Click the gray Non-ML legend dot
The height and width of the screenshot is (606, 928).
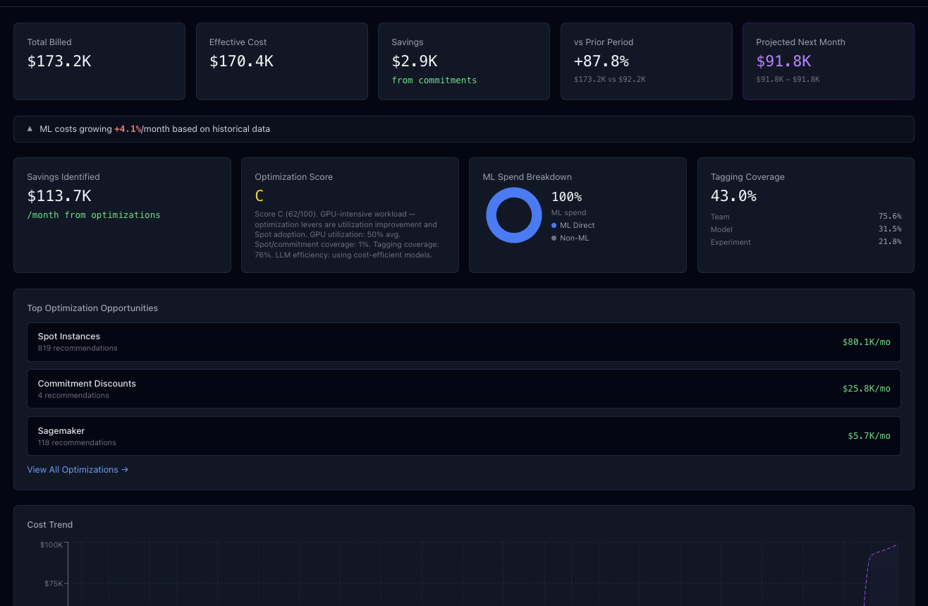click(x=554, y=238)
